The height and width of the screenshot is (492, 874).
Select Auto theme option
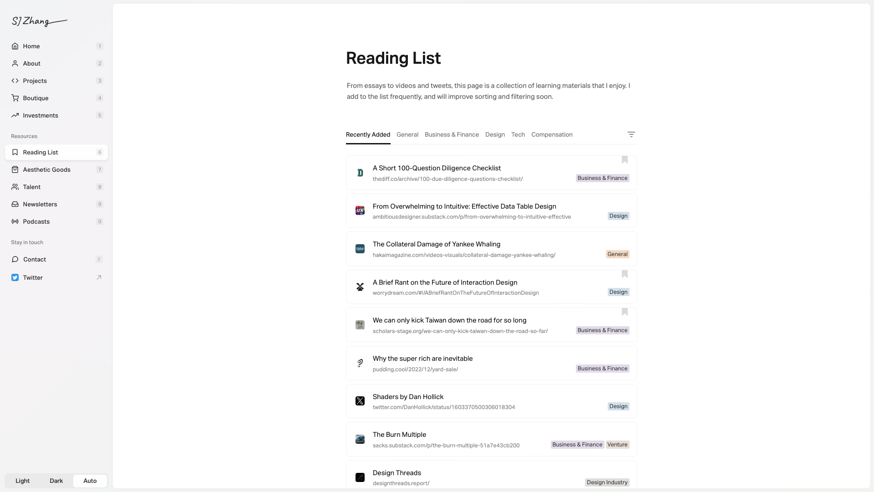(x=90, y=481)
